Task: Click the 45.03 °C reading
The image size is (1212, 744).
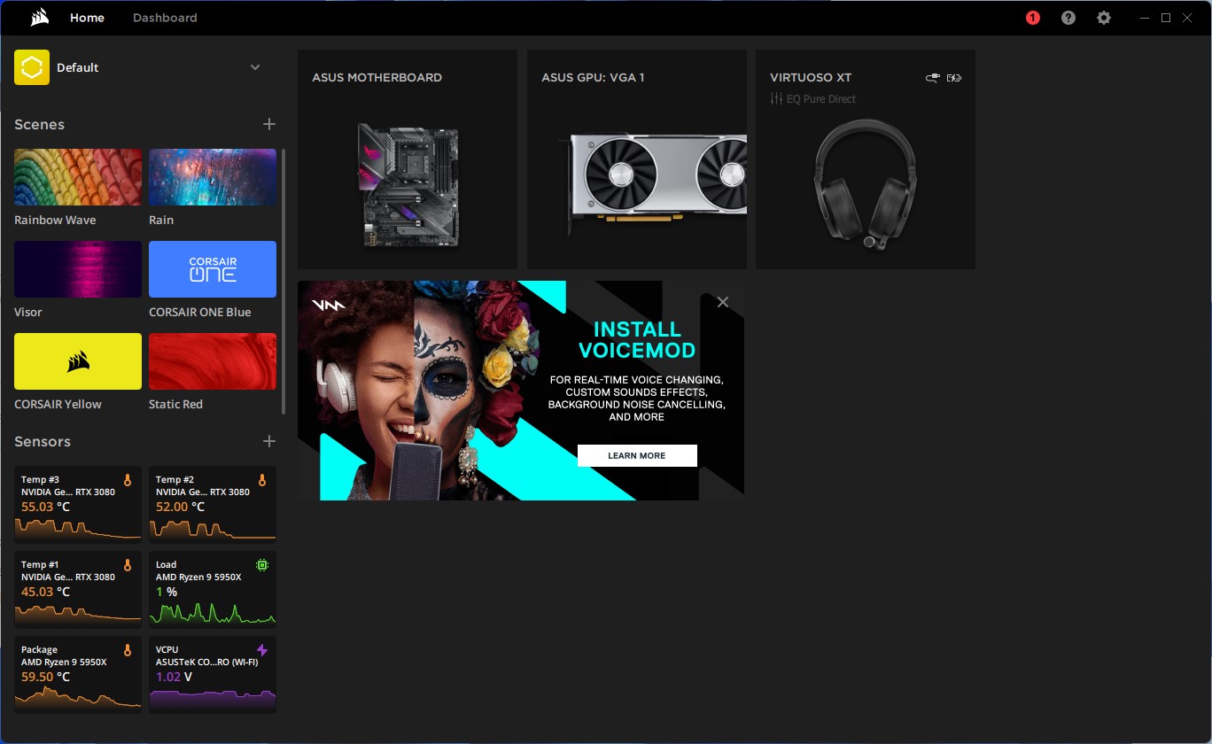Action: click(x=45, y=592)
